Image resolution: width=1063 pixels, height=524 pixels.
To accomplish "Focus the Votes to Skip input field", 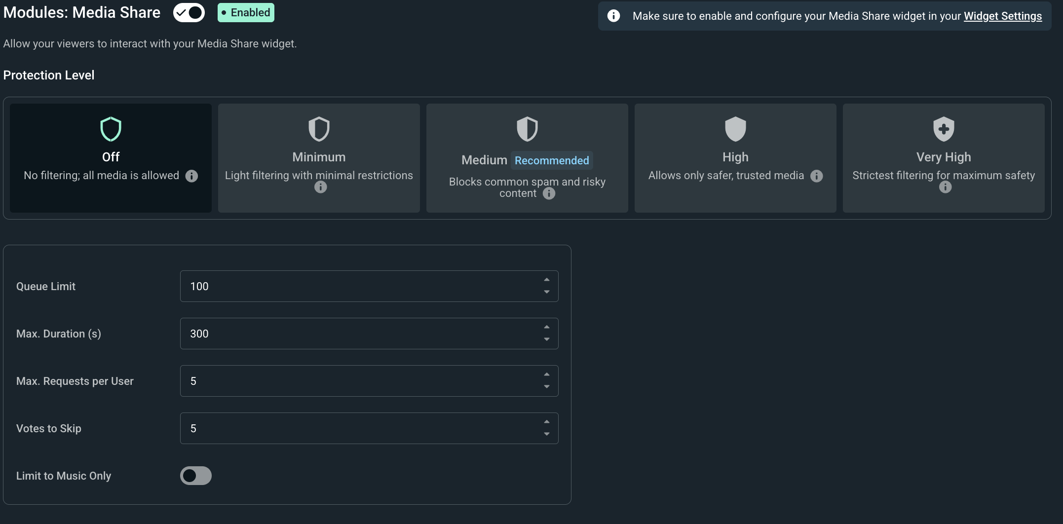I will [x=369, y=428].
